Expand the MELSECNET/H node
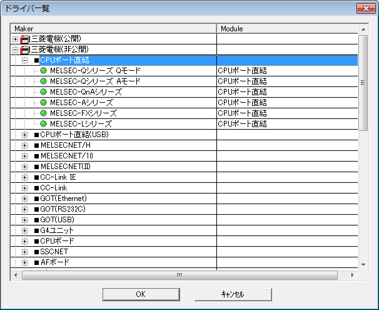The image size is (379, 310). click(x=25, y=145)
